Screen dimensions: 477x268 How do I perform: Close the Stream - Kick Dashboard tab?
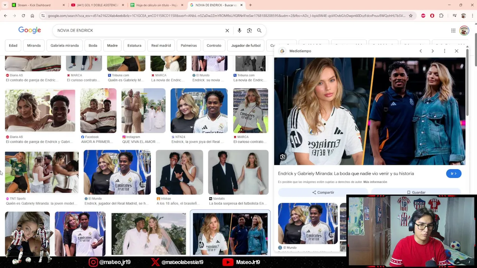(64, 5)
